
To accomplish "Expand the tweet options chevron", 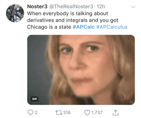I will pyautogui.click(x=133, y=7).
